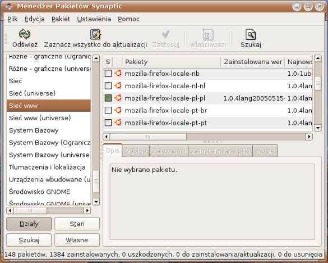Toggle status box of mozilla-firefox-locale-nb
This screenshot has height=263, width=328.
(108, 74)
